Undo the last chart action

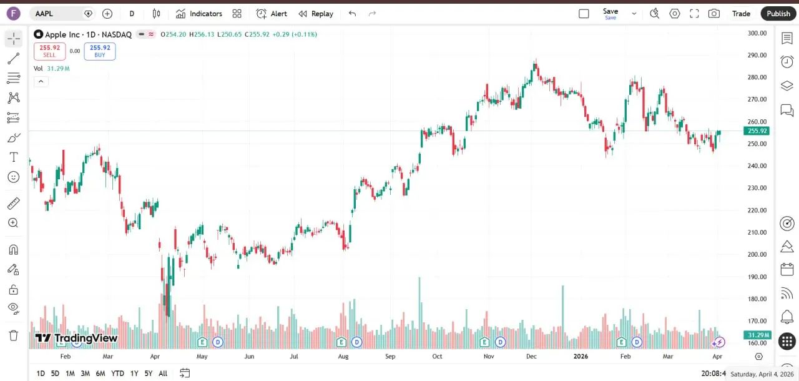pos(353,13)
